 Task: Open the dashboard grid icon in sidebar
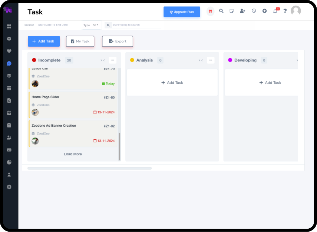[9, 26]
